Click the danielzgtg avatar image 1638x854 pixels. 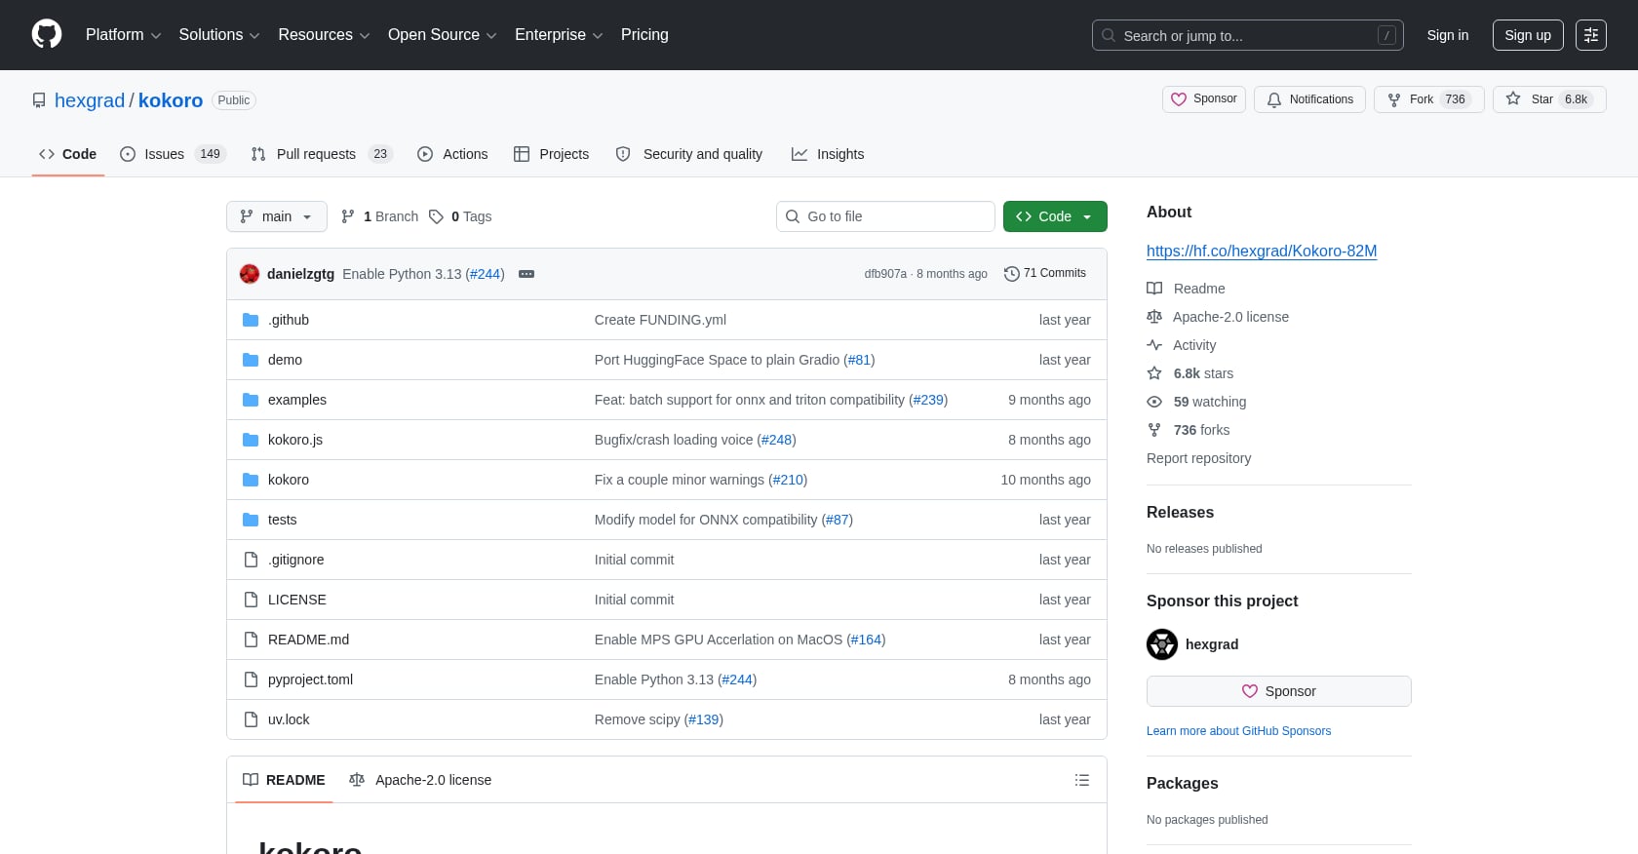point(250,274)
